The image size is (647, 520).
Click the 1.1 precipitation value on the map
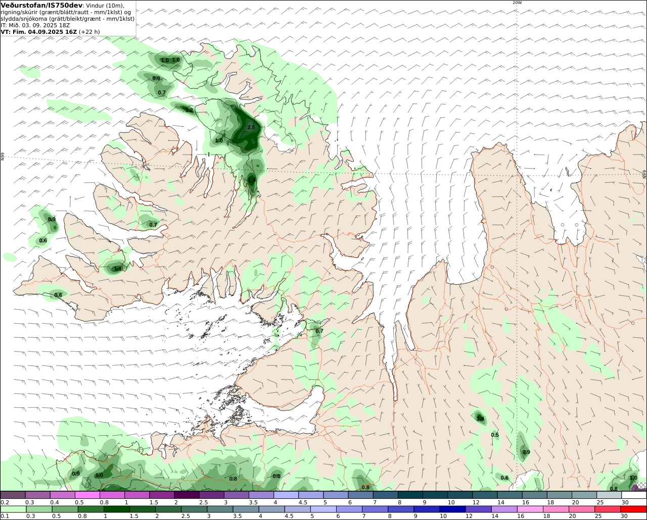pyautogui.click(x=118, y=269)
